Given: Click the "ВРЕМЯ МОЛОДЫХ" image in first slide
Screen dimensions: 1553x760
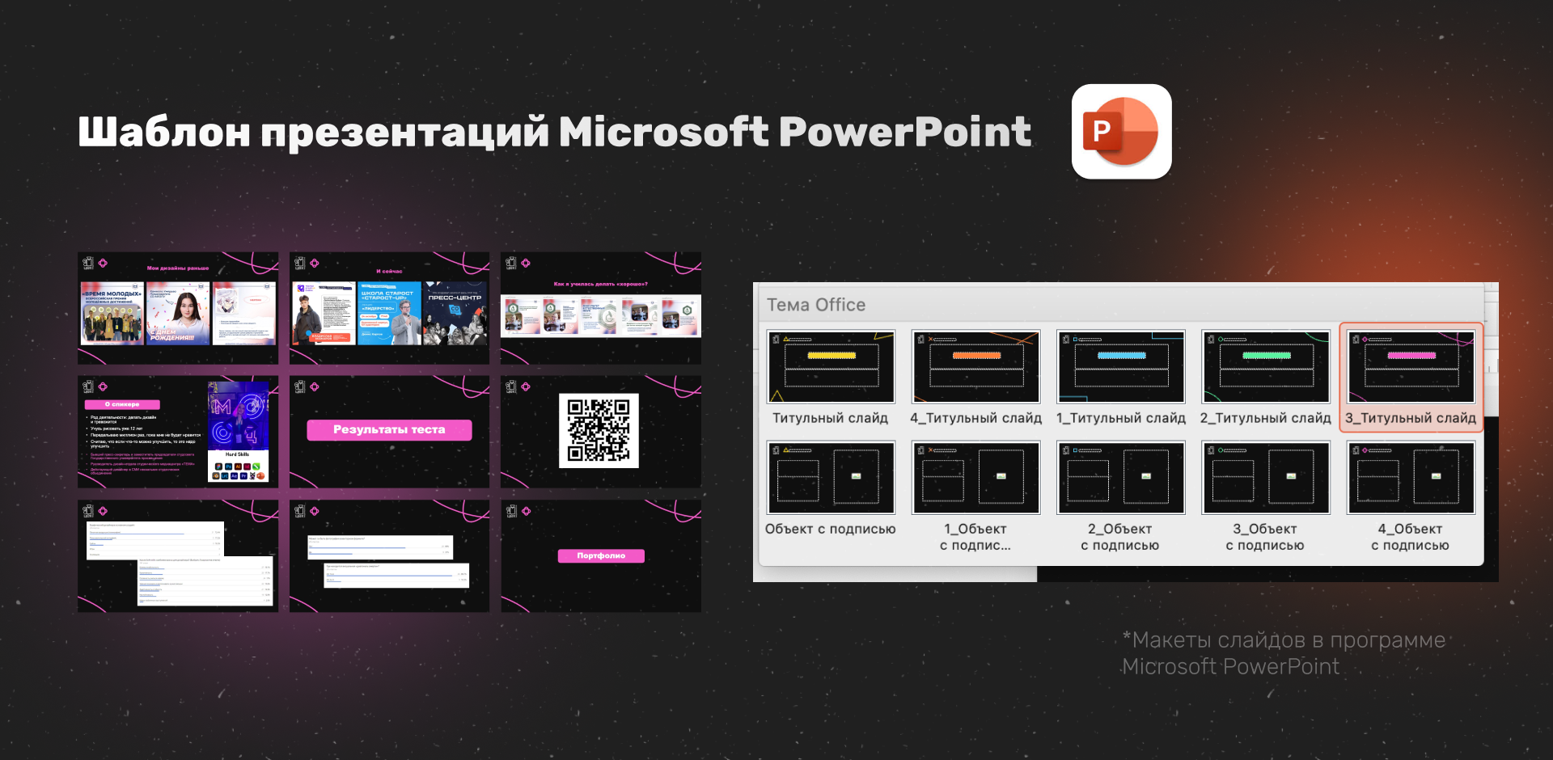Looking at the screenshot, I should (112, 313).
